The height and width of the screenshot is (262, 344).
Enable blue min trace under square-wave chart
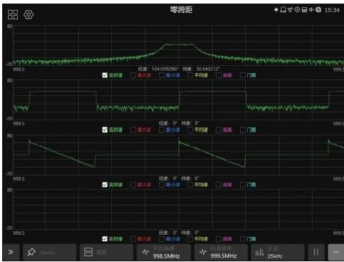coord(162,130)
